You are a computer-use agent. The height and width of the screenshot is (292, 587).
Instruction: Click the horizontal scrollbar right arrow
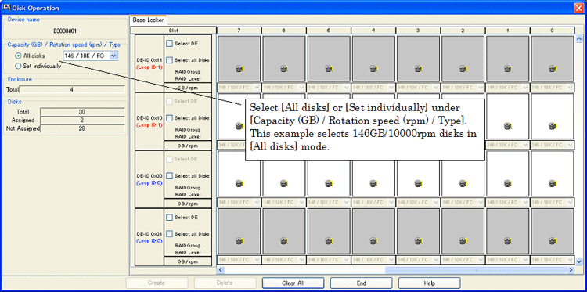point(571,269)
